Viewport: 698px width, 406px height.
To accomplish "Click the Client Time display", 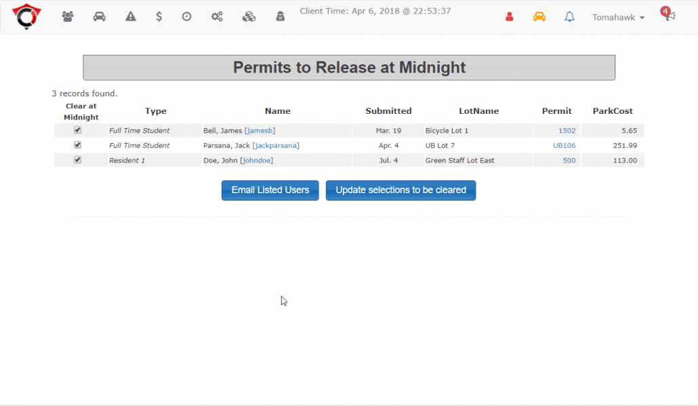I will click(375, 11).
